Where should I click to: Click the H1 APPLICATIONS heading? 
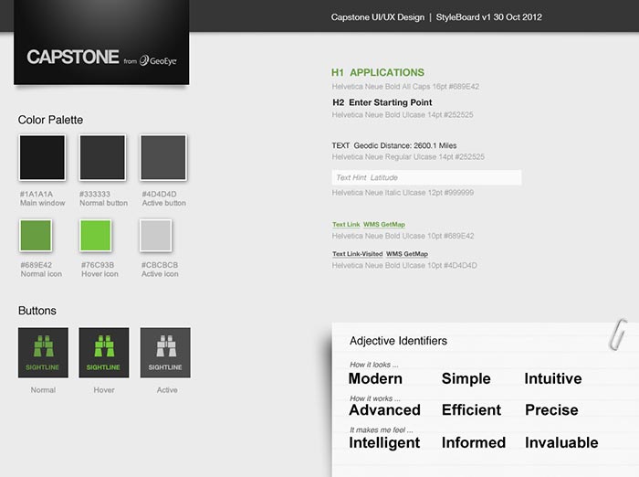(378, 72)
